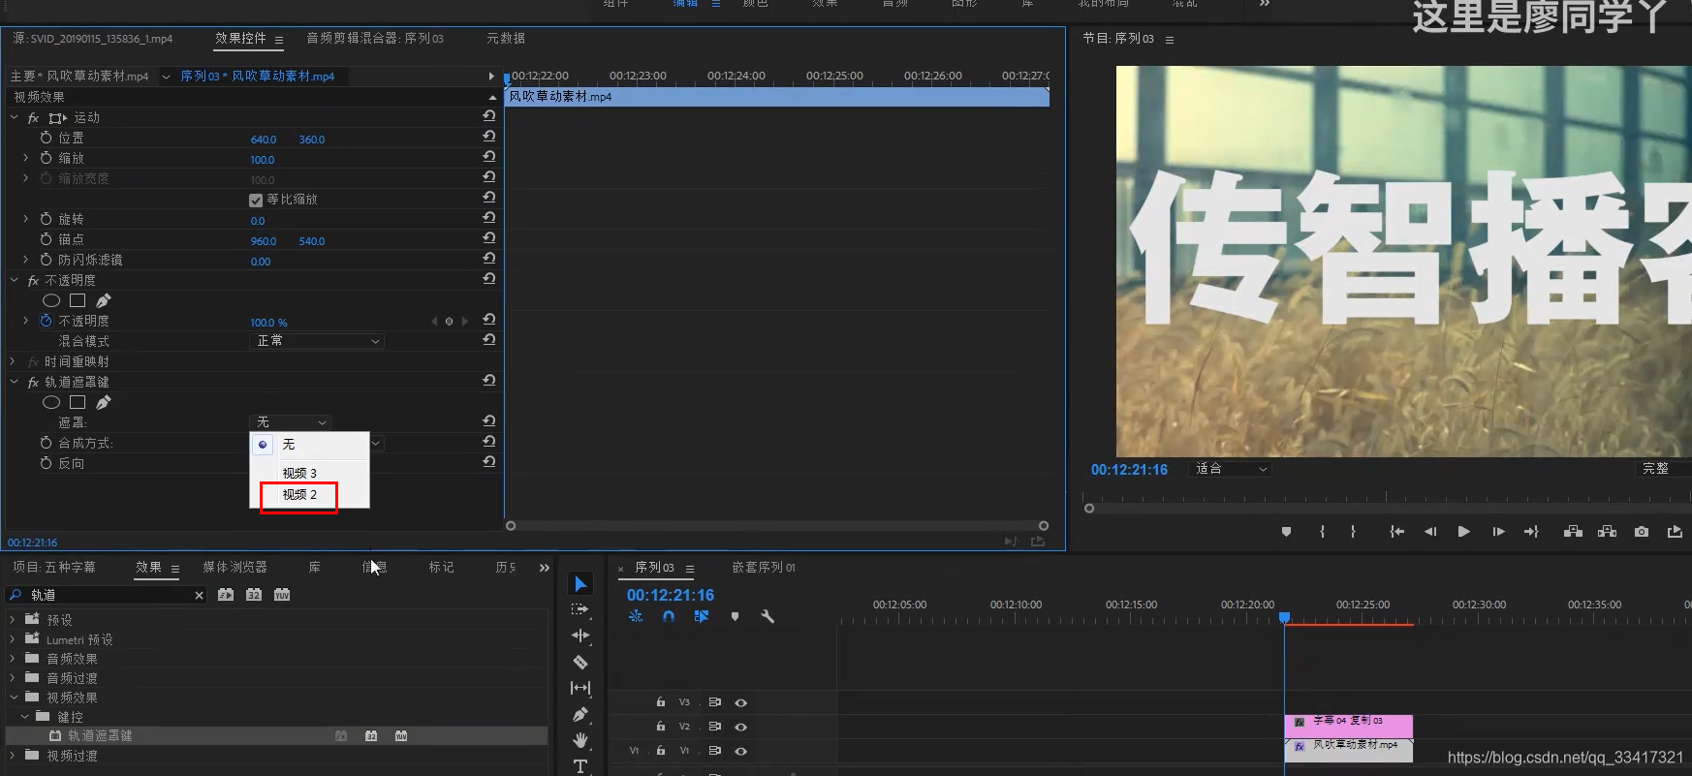The height and width of the screenshot is (776, 1692).
Task: Click the Lift button in program monitor
Action: pyautogui.click(x=1573, y=532)
